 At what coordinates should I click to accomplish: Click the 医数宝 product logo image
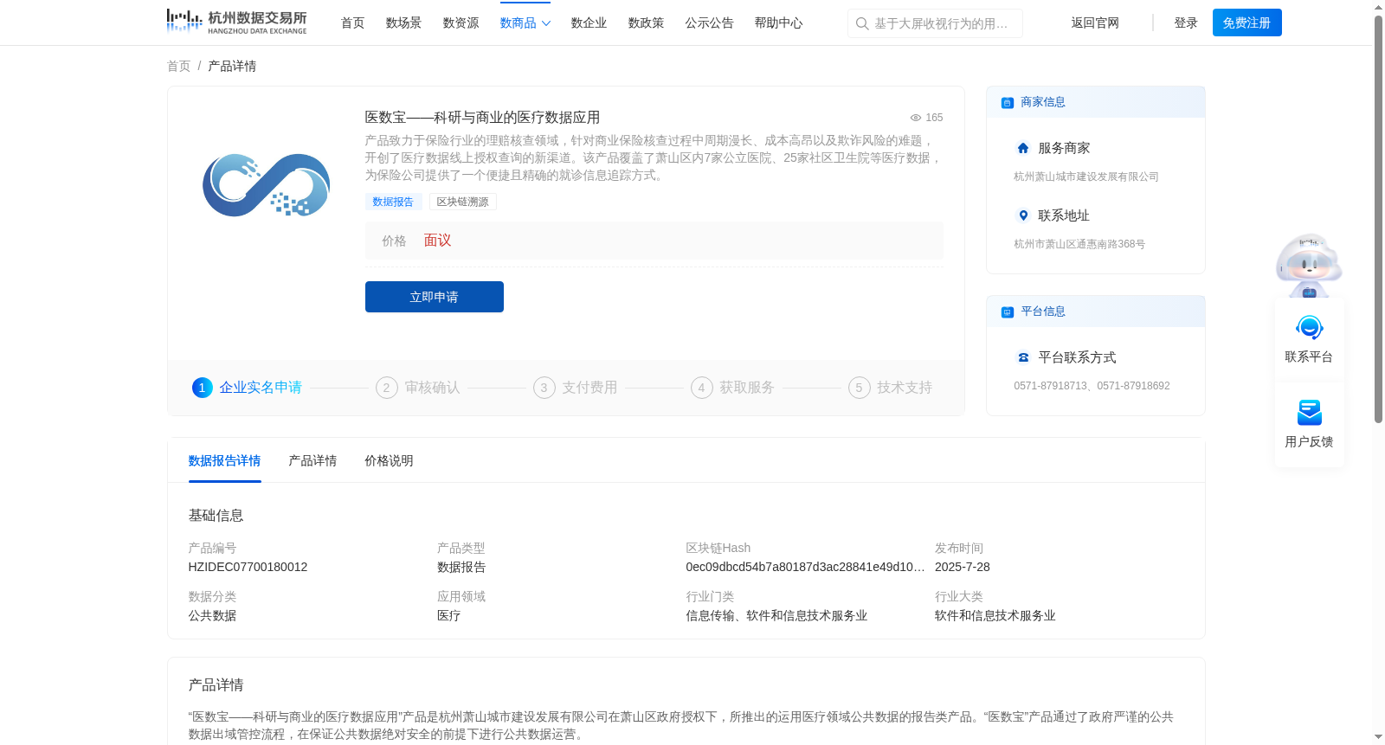[x=266, y=185]
